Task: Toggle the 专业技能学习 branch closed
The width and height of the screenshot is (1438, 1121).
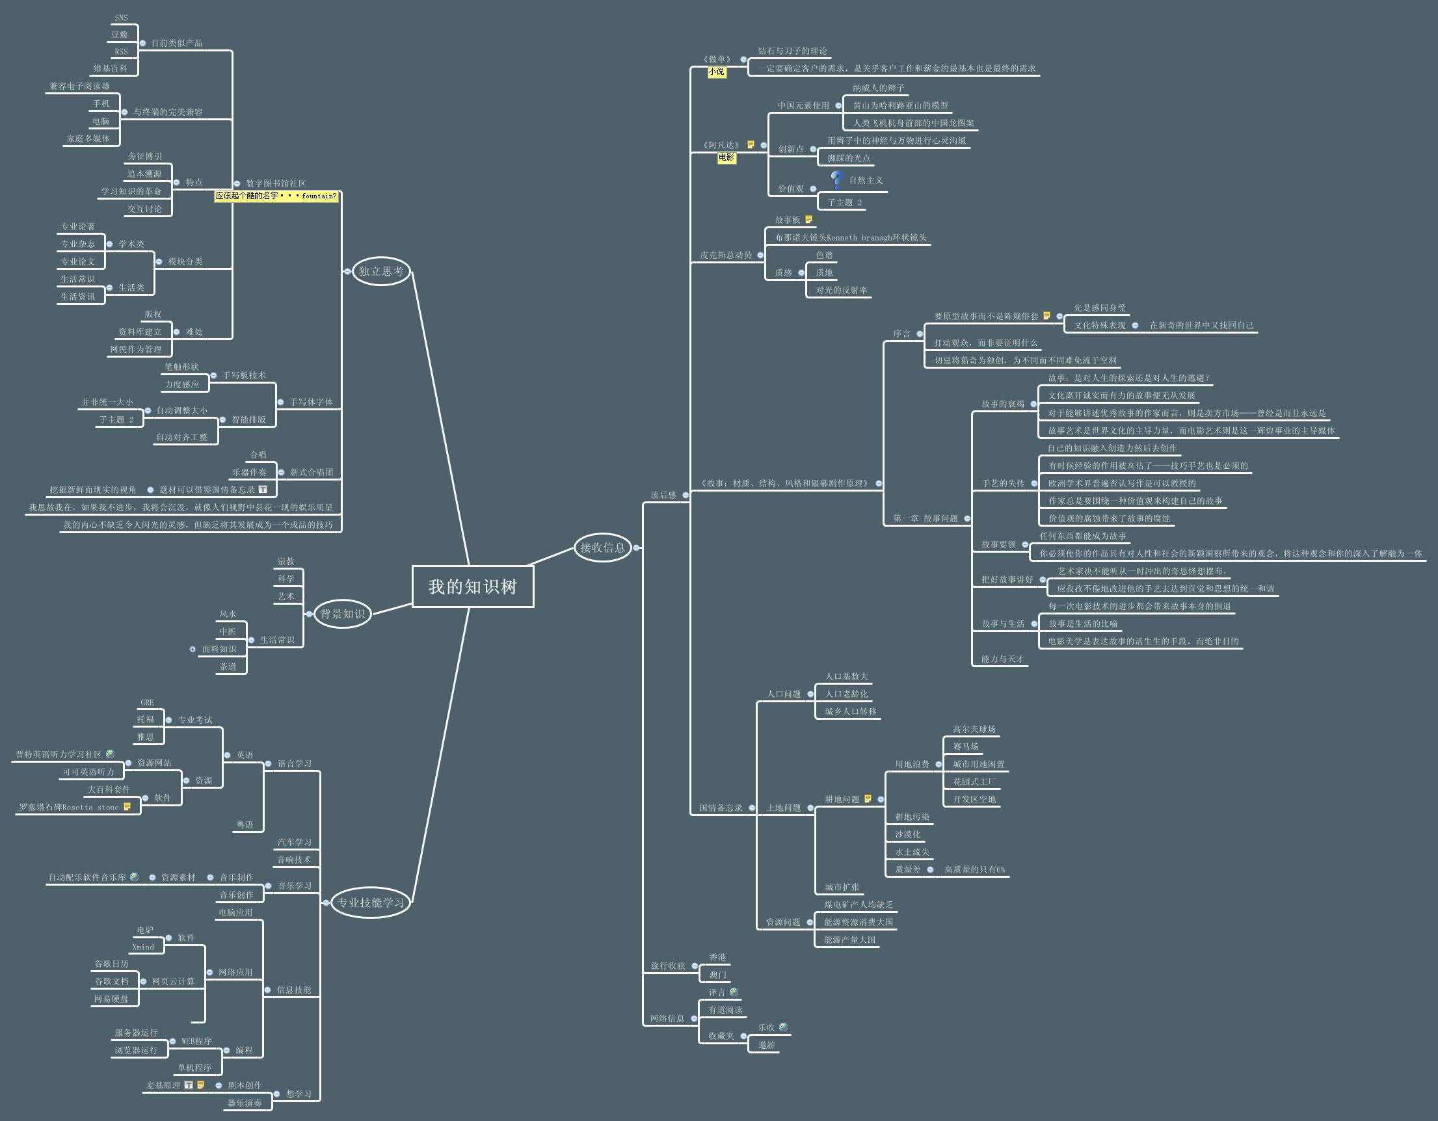Action: tap(328, 903)
